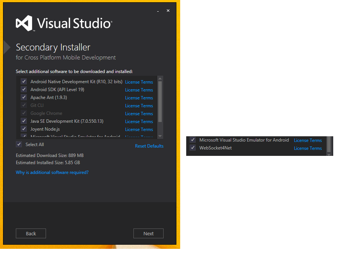Open License Terms for Java SE Development Kit
This screenshot has width=340, height=256.
click(x=139, y=122)
